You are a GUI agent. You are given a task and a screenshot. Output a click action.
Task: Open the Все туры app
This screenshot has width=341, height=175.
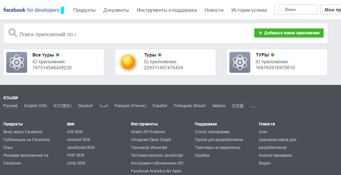click(x=43, y=55)
